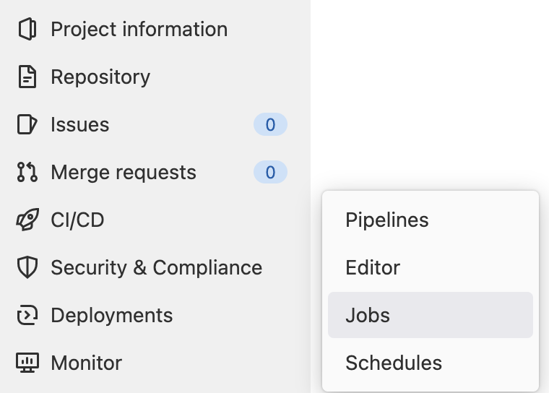Choose Schedules from the CI/CD flyout
The height and width of the screenshot is (393, 549).
pyautogui.click(x=394, y=363)
